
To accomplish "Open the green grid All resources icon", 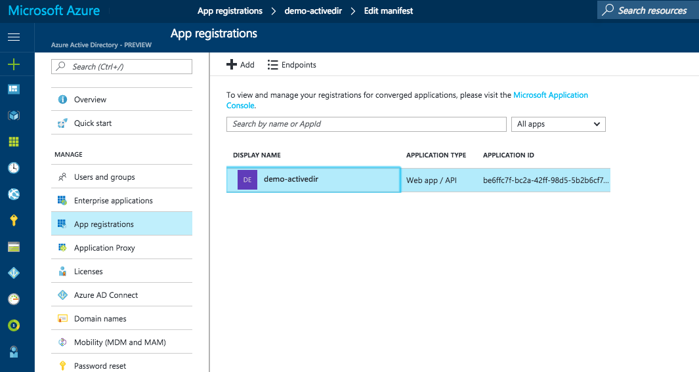I will click(x=14, y=142).
